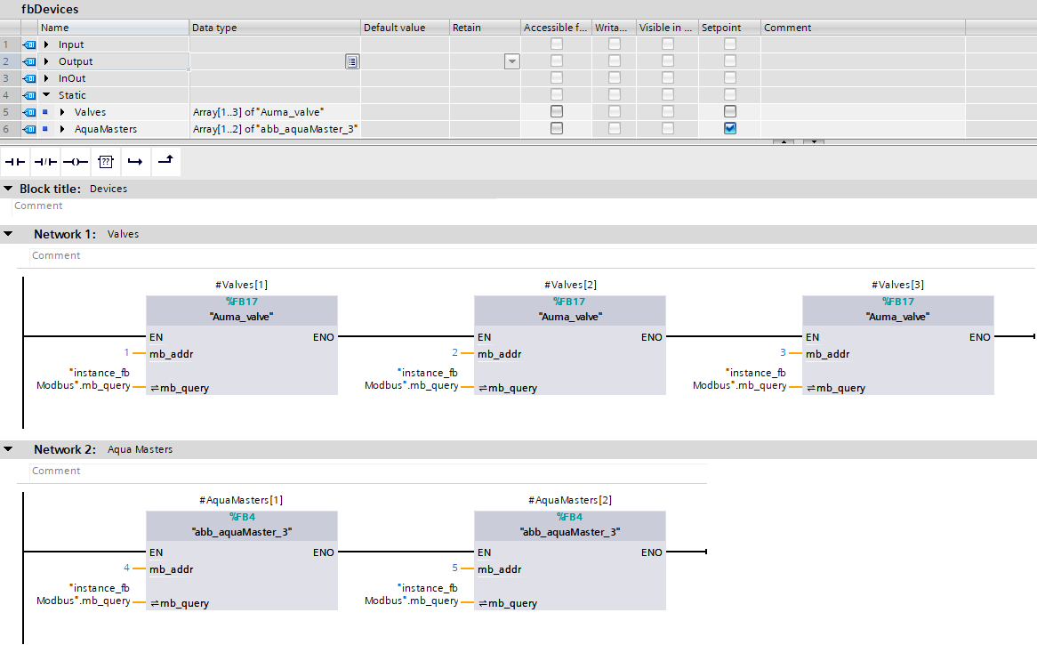Click Default value cell for AquaMasters row

(x=405, y=129)
